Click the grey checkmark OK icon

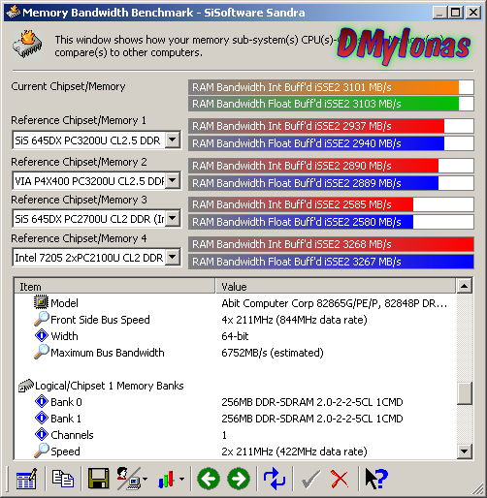pyautogui.click(x=310, y=480)
